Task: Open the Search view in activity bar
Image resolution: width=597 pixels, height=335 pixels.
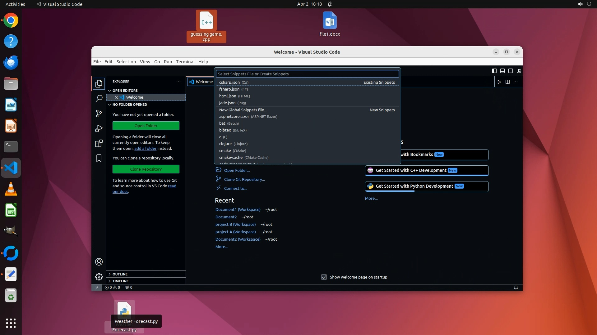Action: pyautogui.click(x=99, y=99)
